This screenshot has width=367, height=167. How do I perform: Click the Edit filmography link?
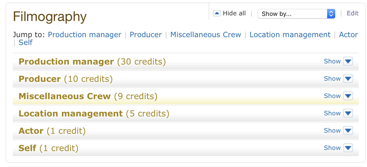click(x=352, y=13)
